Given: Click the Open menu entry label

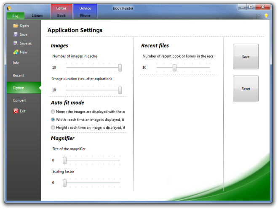Looking at the screenshot, I should pos(24,26).
